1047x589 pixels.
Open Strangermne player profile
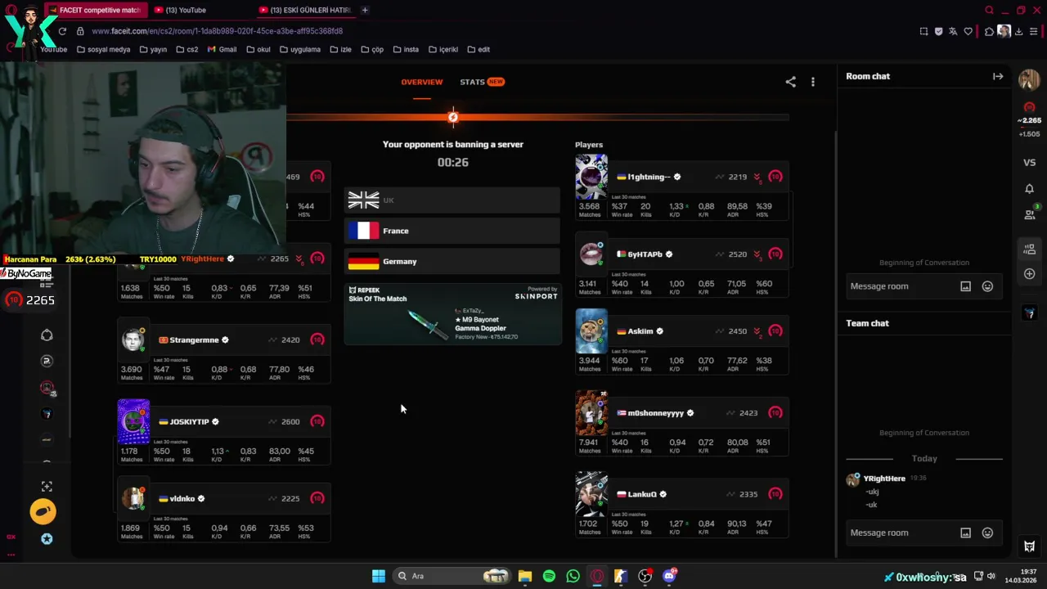pyautogui.click(x=194, y=339)
